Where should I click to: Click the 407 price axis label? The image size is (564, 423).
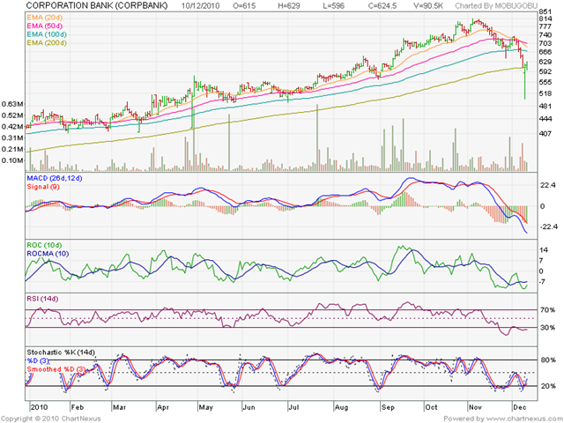click(x=545, y=133)
